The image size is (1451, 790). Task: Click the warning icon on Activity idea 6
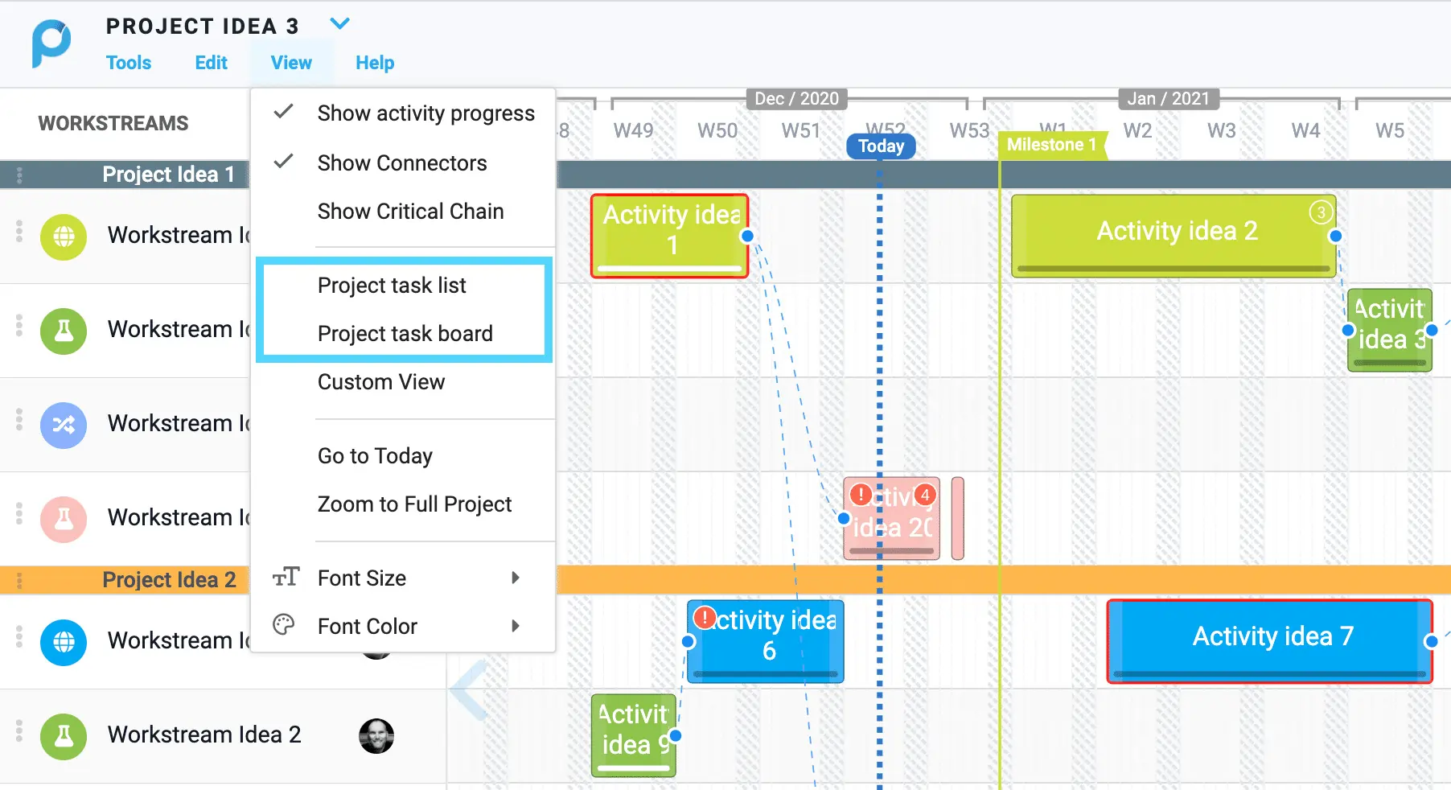(x=705, y=617)
